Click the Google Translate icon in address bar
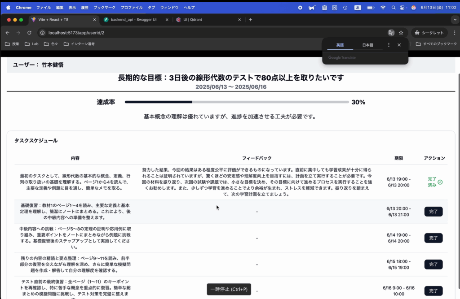Screen dimensions: 460x299 [391, 33]
